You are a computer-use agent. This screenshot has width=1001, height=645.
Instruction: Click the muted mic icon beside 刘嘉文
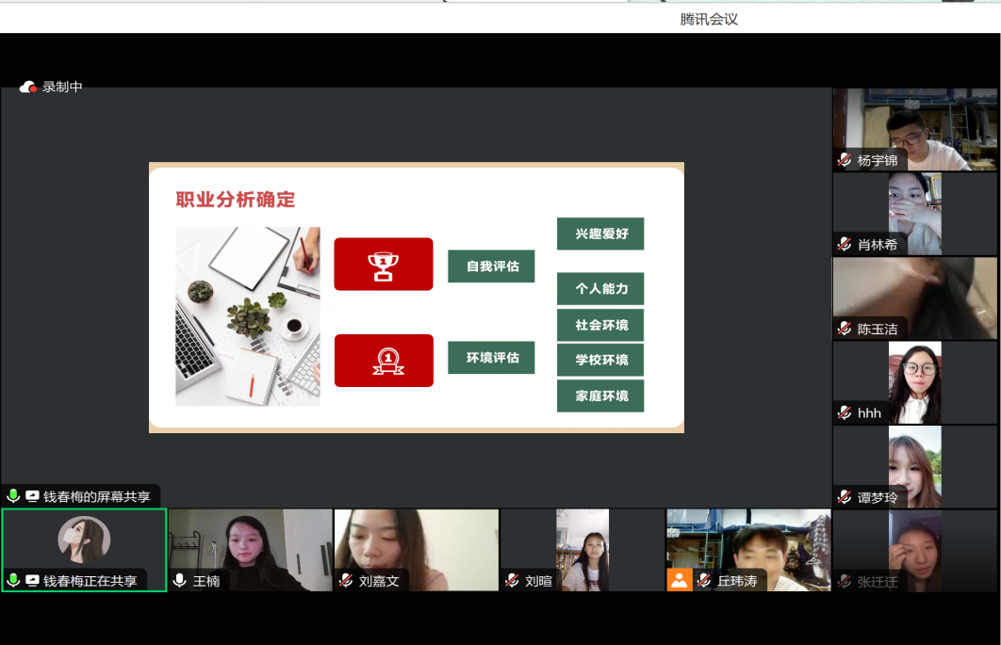click(x=346, y=581)
